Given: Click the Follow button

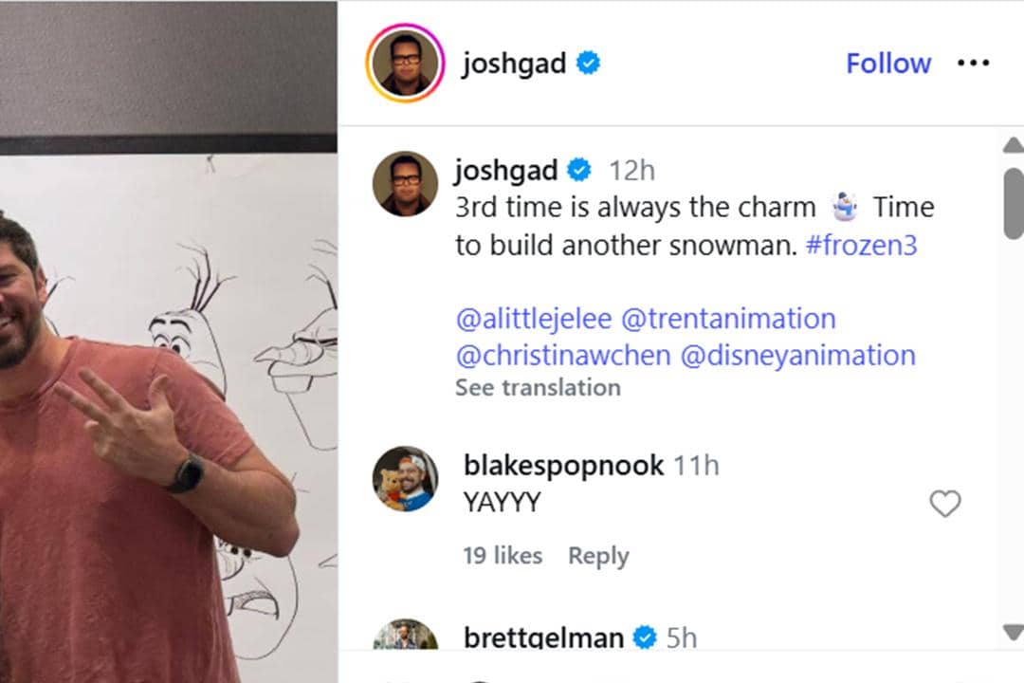Looking at the screenshot, I should [x=887, y=63].
